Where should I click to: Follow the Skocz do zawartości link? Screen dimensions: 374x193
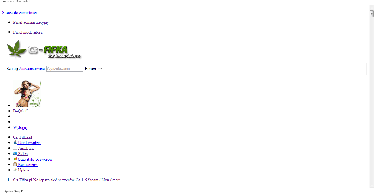[x=19, y=13]
